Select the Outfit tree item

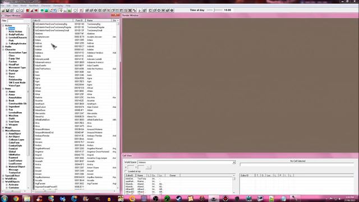[12, 118]
